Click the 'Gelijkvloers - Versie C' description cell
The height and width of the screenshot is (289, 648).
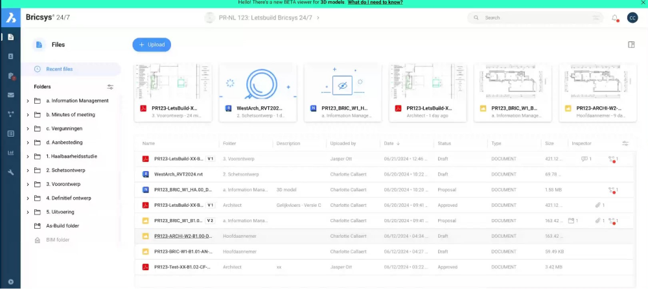coord(298,205)
